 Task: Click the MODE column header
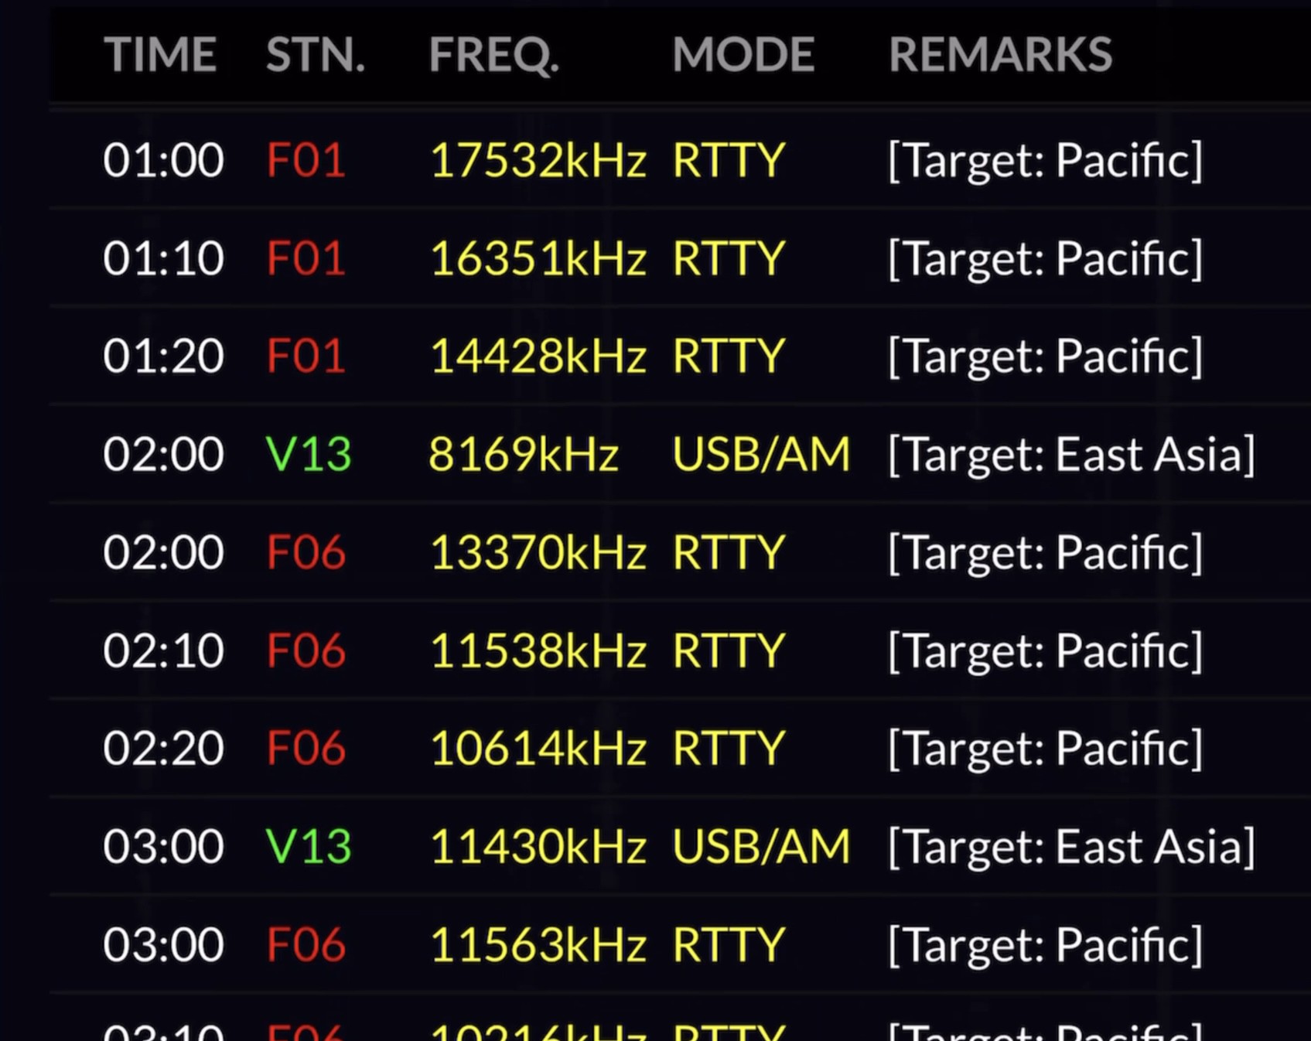(x=743, y=54)
